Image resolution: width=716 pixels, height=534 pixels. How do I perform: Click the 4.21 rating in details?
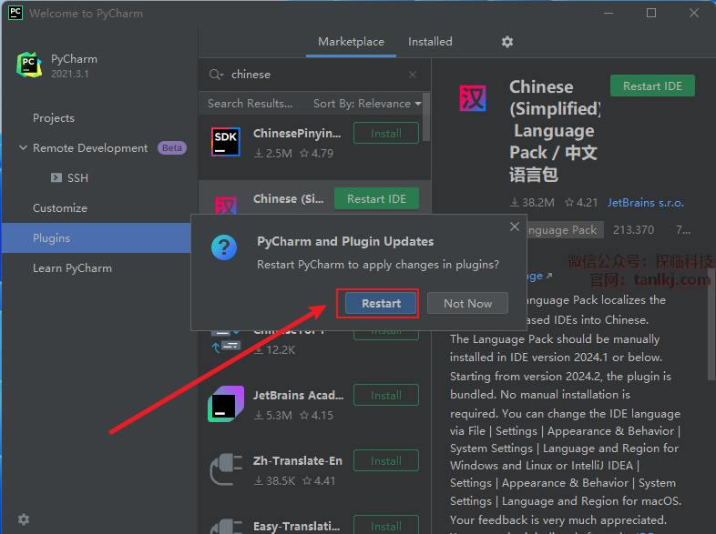(587, 203)
